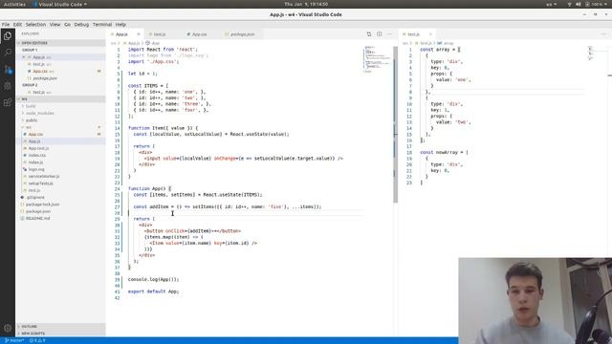The height and width of the screenshot is (344, 612).
Task: Switch to test.js tab in left group
Action: (x=160, y=34)
